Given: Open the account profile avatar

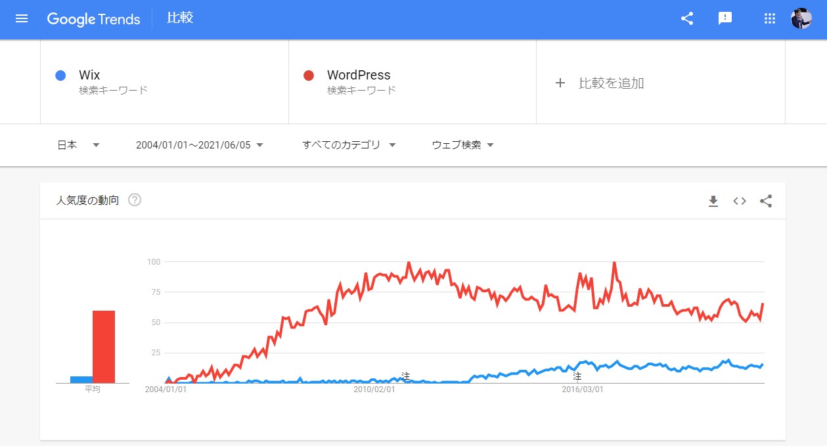Looking at the screenshot, I should [801, 18].
